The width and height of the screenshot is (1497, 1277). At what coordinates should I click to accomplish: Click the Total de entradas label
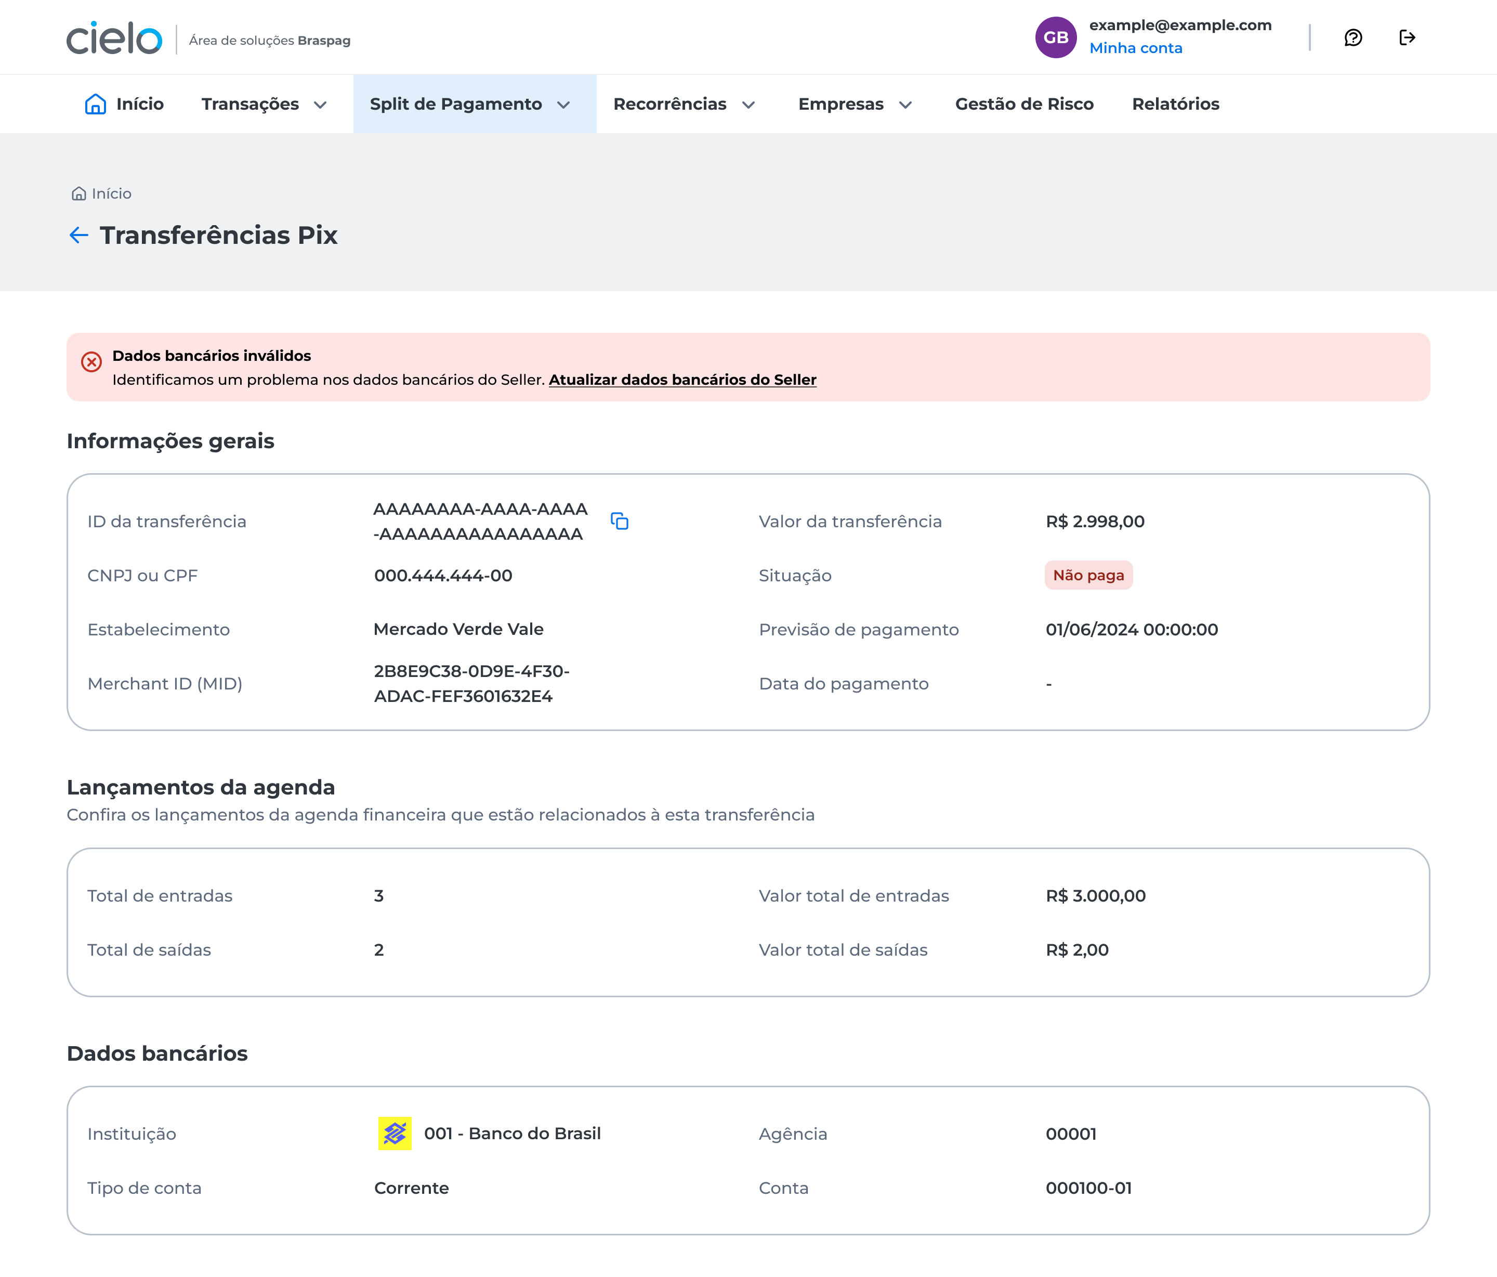tap(160, 895)
